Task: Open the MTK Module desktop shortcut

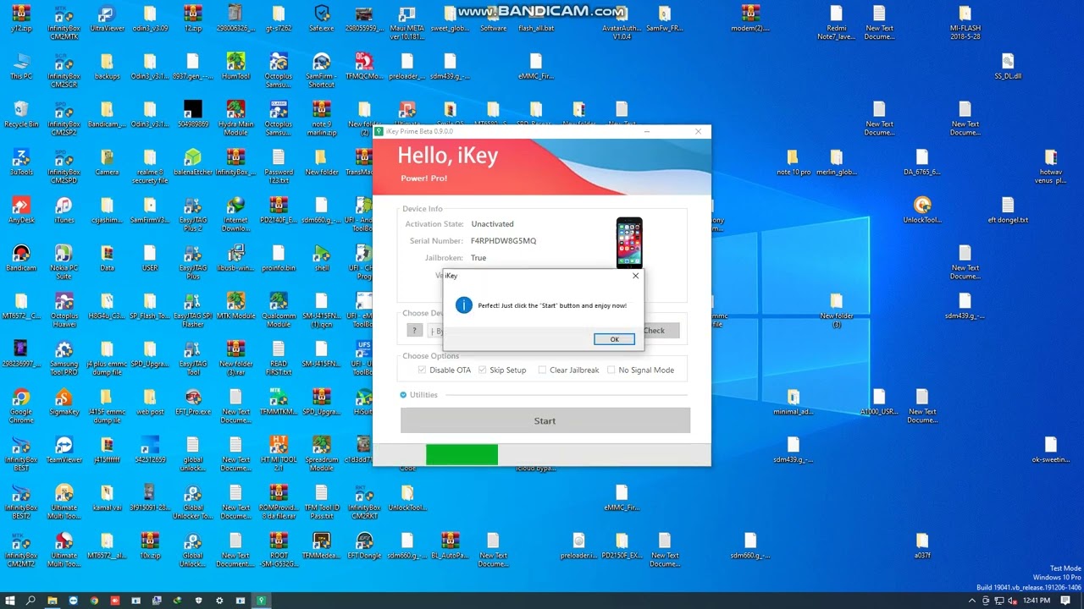Action: [235, 305]
